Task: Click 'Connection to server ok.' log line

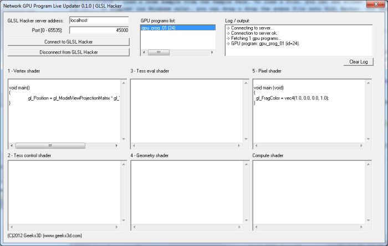Action: coord(252,33)
